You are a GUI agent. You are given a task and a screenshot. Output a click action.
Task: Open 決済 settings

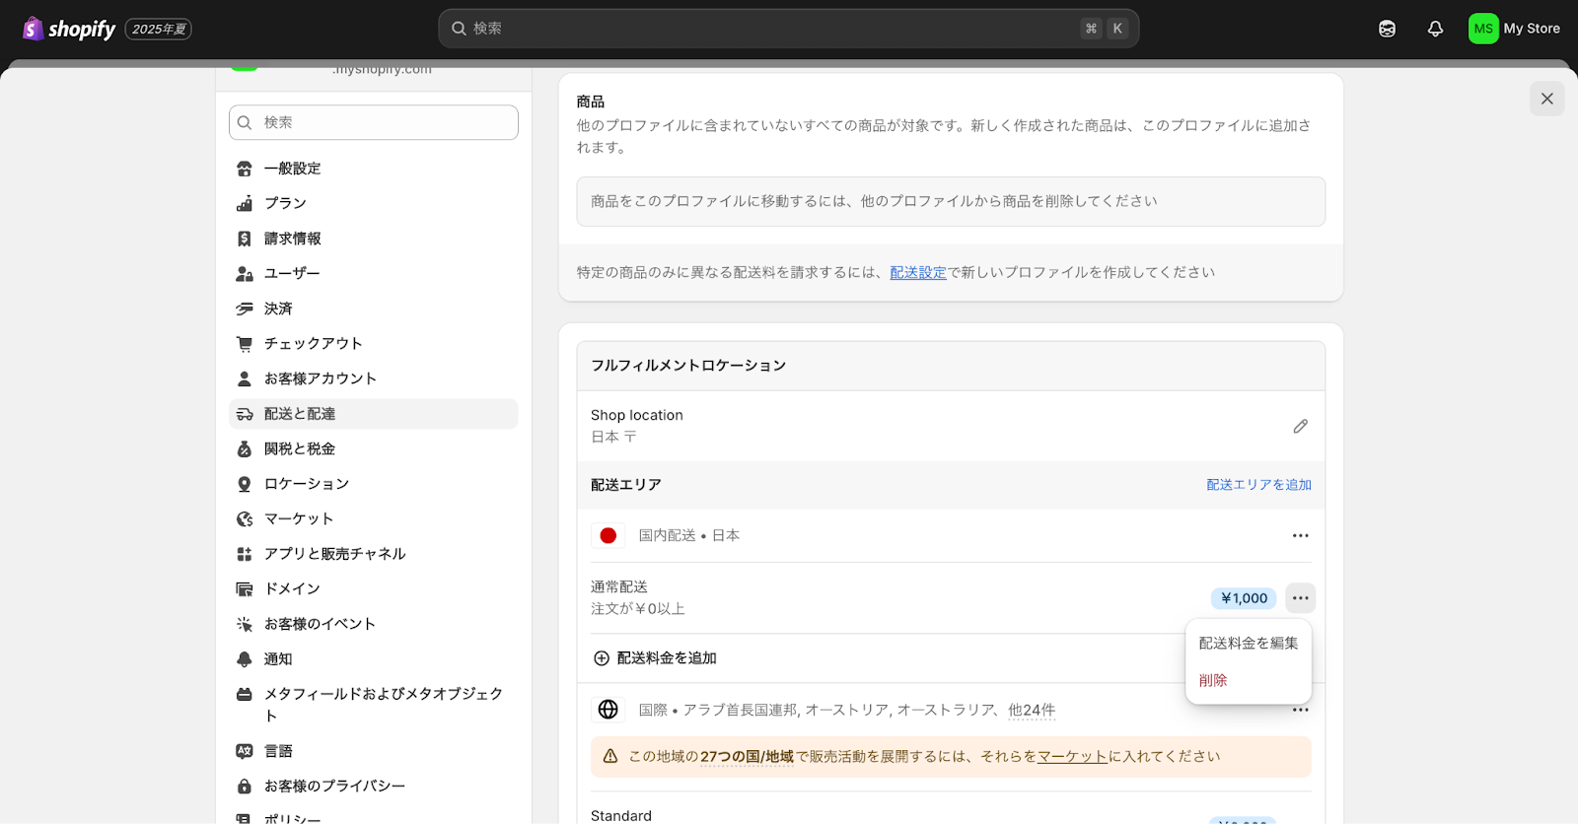[374, 309]
